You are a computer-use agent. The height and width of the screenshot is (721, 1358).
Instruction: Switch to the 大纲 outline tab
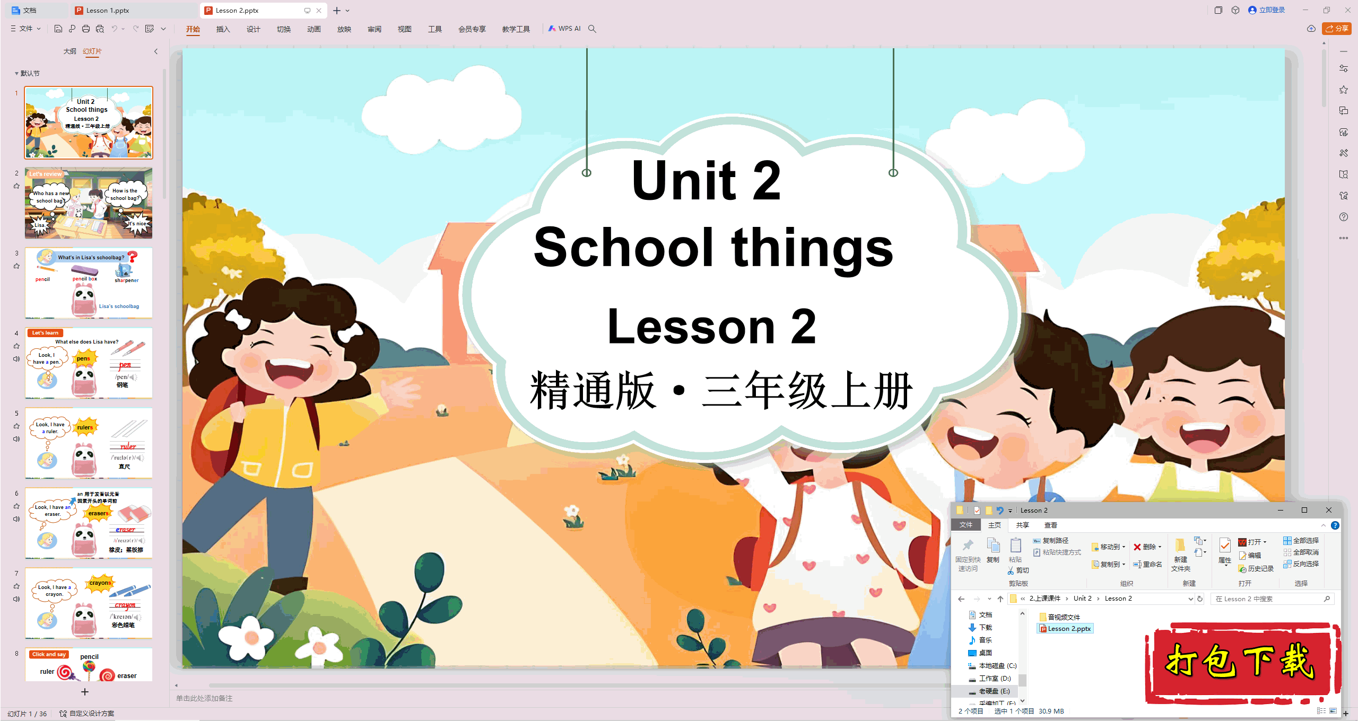pyautogui.click(x=69, y=51)
